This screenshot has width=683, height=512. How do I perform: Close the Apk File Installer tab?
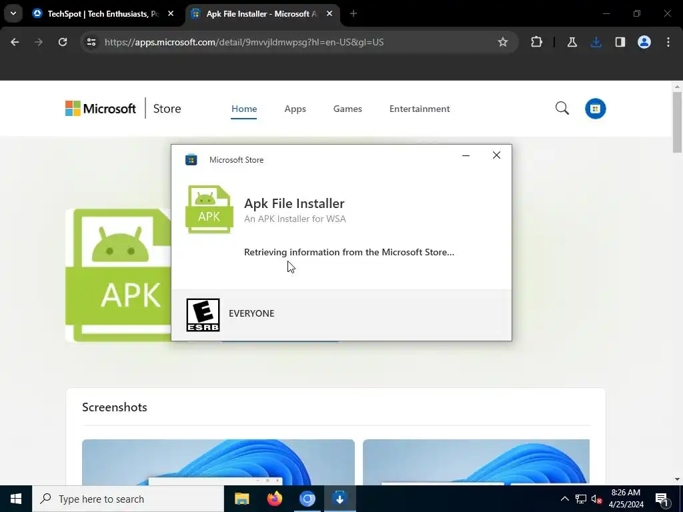329,14
